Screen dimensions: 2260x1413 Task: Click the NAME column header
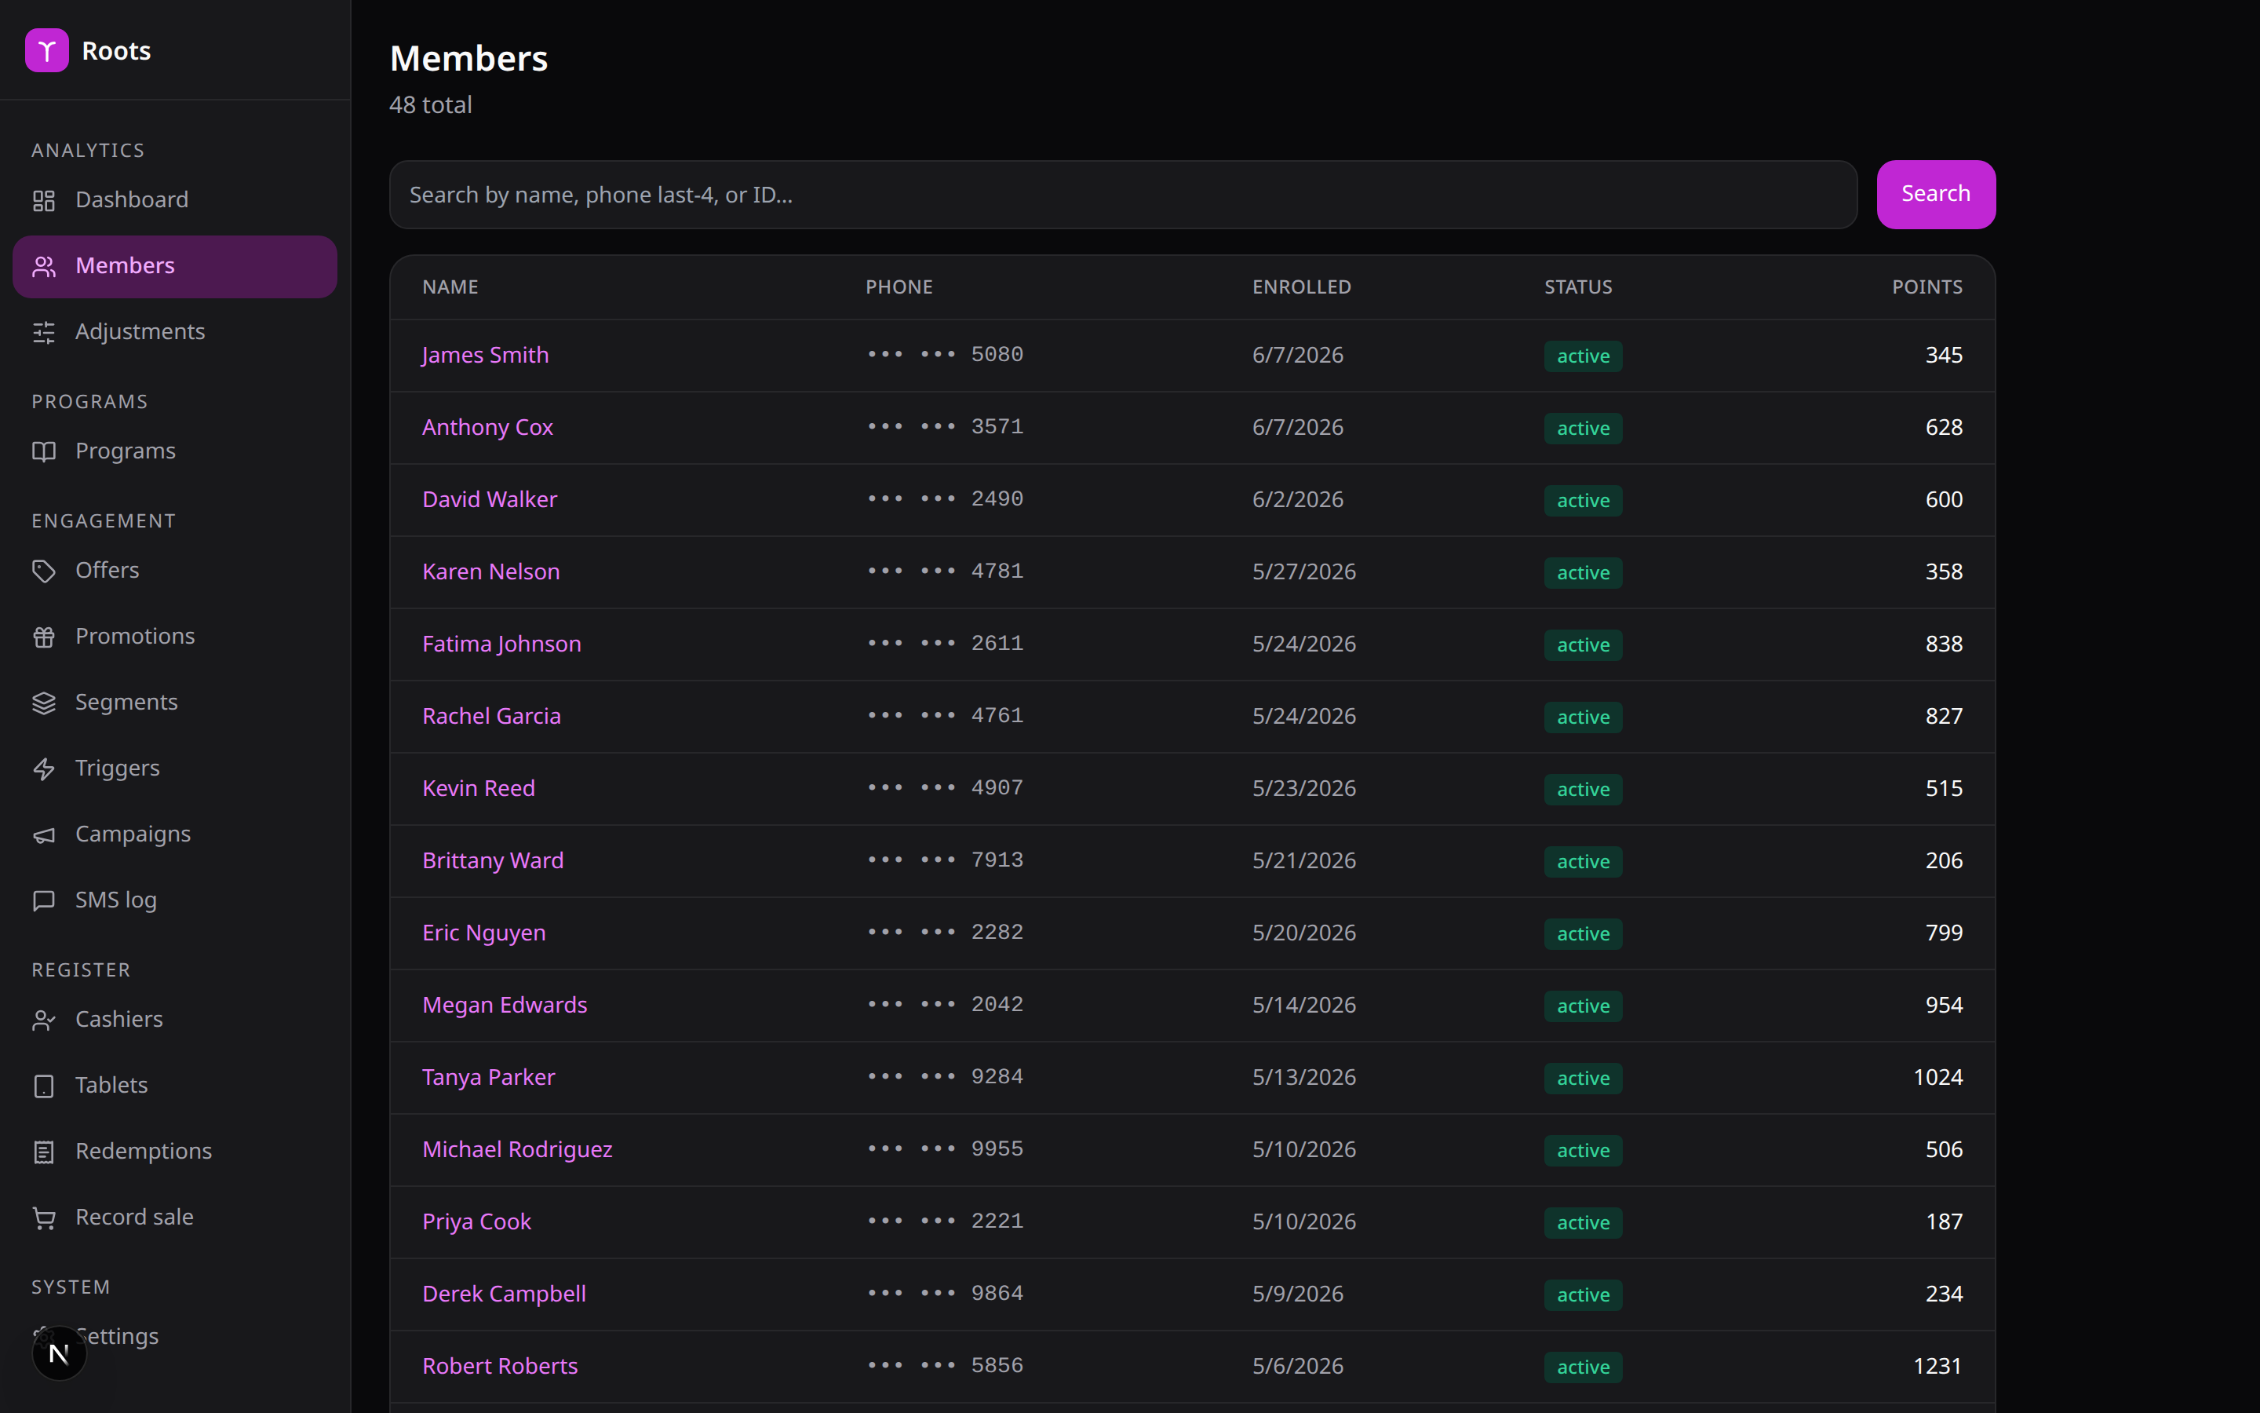(x=450, y=287)
